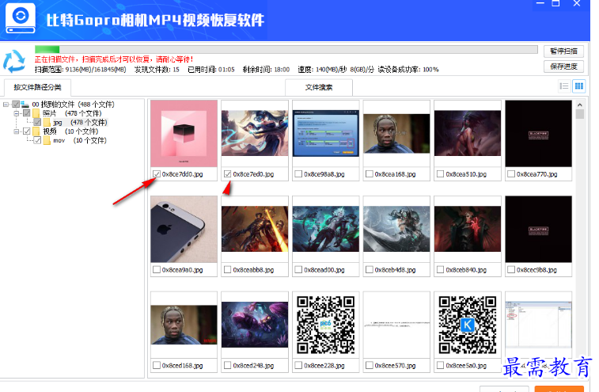The height and width of the screenshot is (392, 599).
Task: Open the blank document thumbnail 0x8cee570.jpg
Action: click(x=396, y=325)
